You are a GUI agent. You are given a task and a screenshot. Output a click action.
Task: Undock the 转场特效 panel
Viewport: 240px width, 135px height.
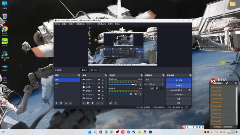click(x=163, y=75)
